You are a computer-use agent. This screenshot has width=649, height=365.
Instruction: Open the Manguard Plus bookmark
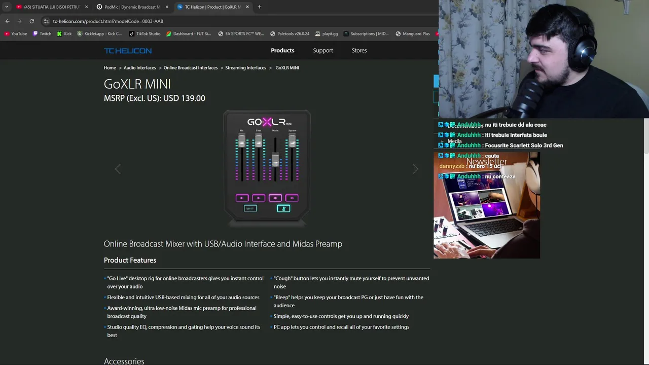pos(413,33)
